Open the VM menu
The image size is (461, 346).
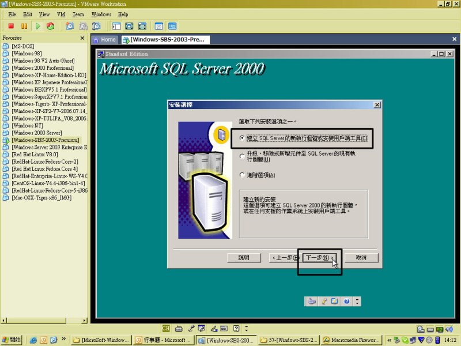coord(61,14)
